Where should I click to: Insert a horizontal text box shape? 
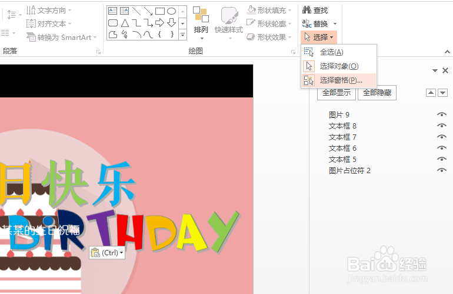click(x=112, y=11)
